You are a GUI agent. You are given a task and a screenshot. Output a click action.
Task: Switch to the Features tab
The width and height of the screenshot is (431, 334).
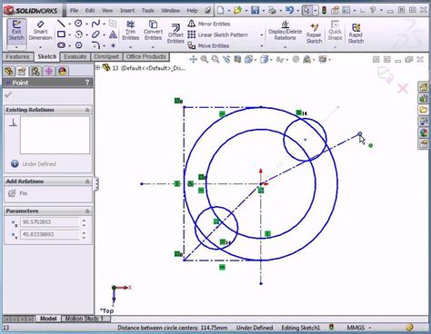tap(17, 56)
